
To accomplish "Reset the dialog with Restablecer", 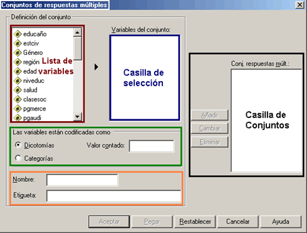I will 195,222.
